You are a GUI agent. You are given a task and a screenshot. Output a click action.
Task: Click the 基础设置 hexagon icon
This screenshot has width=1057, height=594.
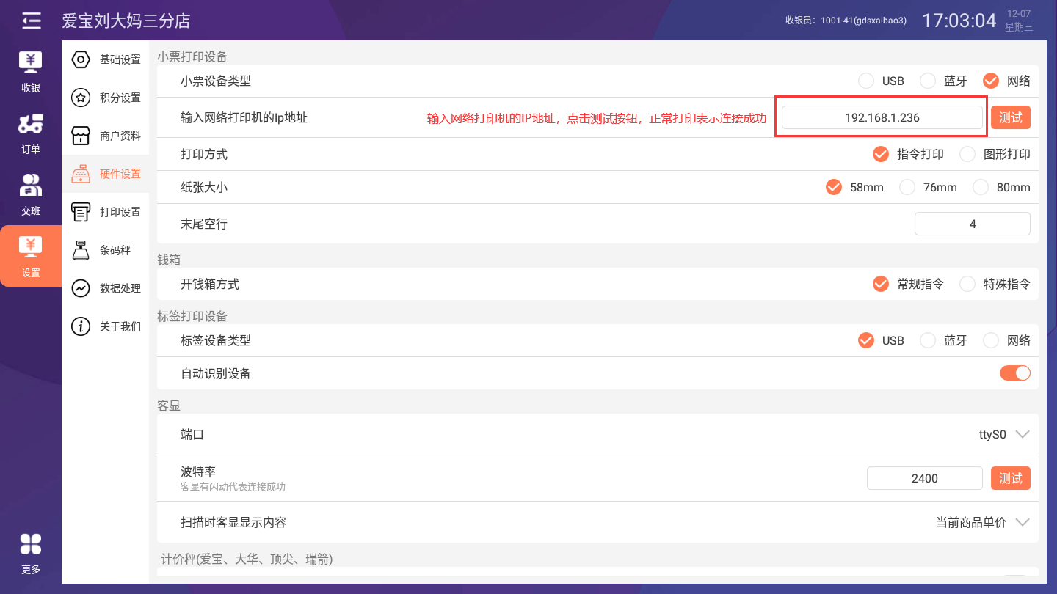coord(80,59)
